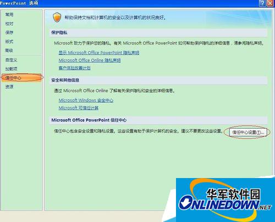Open Microsoft 可信任计算 link
Screen dimensions: 275x222
pyautogui.click(x=79, y=108)
